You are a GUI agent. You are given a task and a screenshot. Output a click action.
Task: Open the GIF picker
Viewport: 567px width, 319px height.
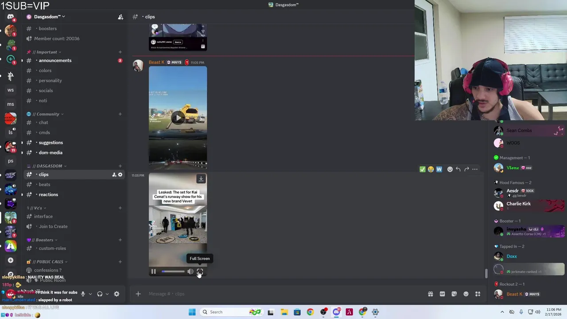point(442,294)
